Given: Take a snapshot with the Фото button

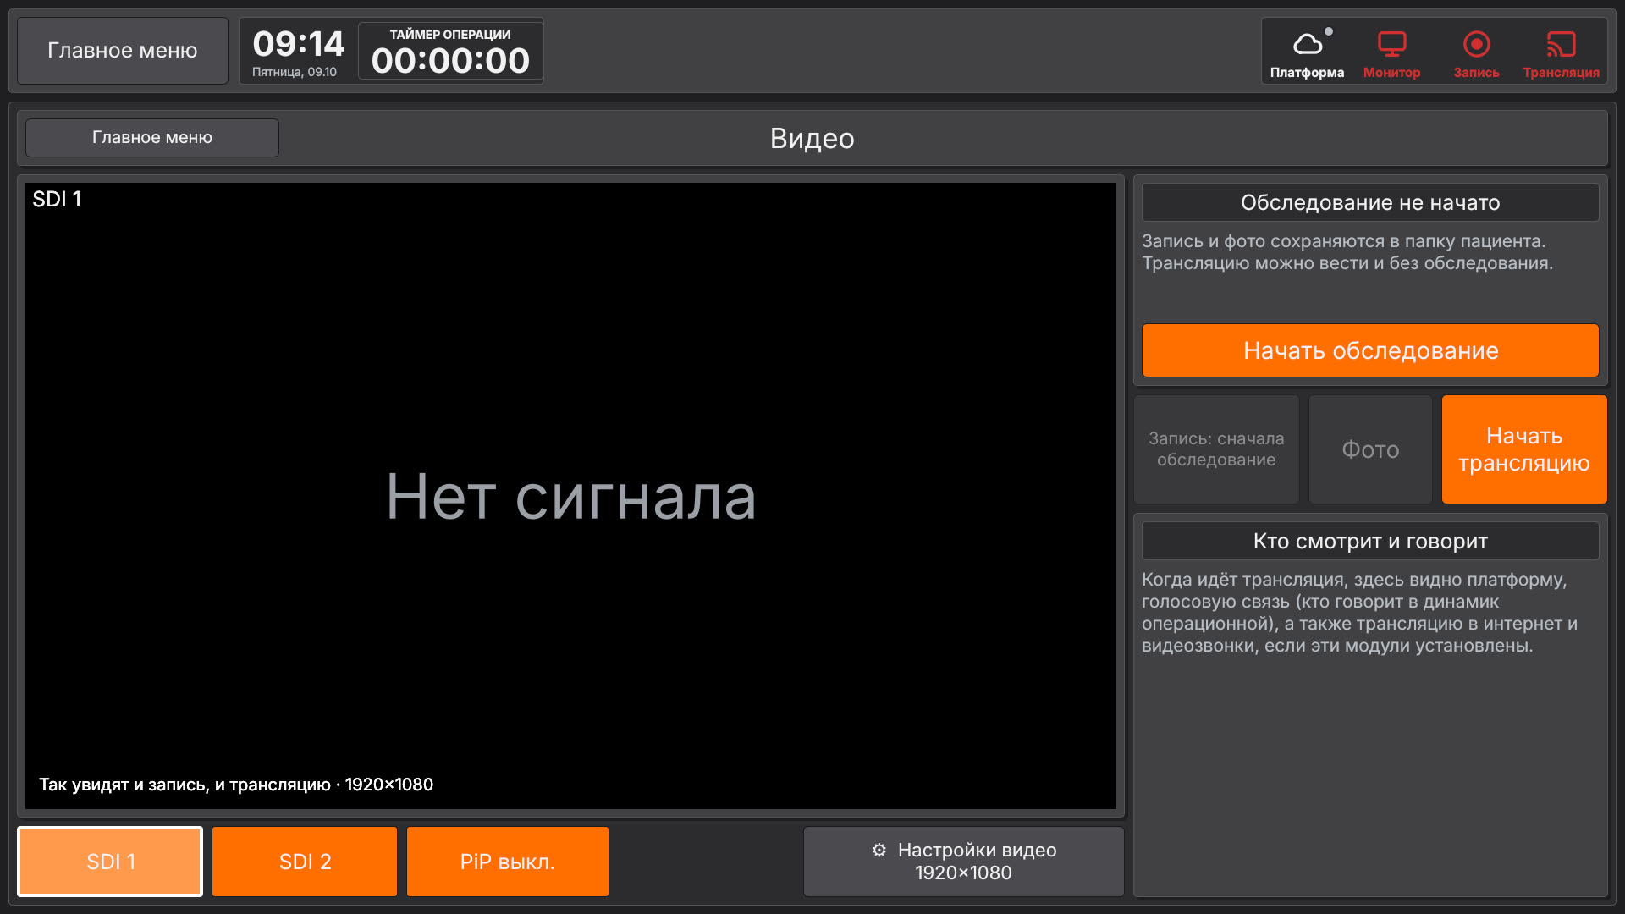Looking at the screenshot, I should [x=1370, y=449].
